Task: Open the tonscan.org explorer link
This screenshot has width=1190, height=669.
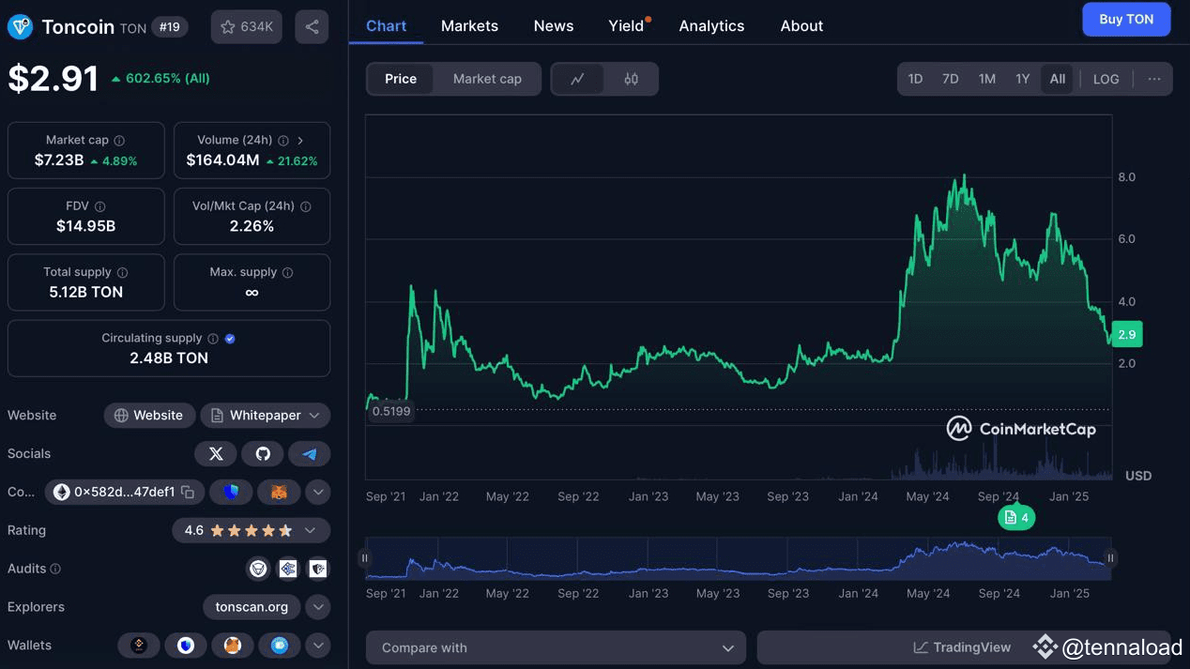Action: [x=252, y=607]
